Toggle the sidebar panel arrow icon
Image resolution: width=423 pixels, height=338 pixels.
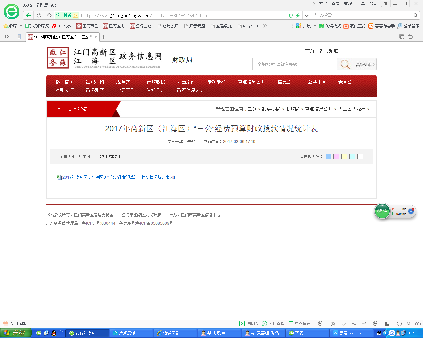click(x=7, y=37)
